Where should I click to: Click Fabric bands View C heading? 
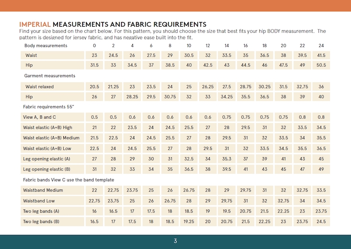coord(68,180)
